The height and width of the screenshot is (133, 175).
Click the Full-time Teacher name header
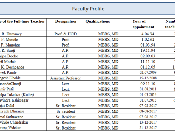(x=23, y=24)
